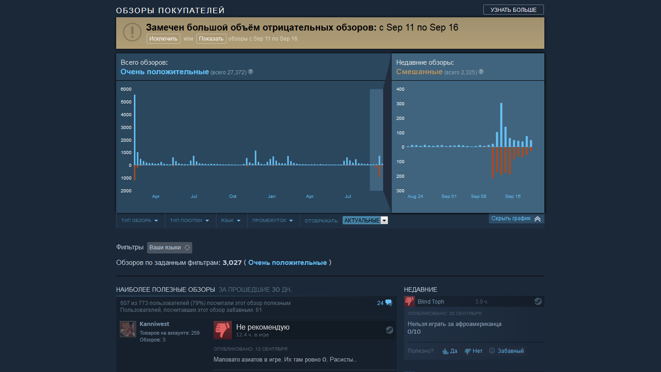Click the Steam logo icon in Blind Toph's review header
Screen dimensions: 661x372
(538, 301)
